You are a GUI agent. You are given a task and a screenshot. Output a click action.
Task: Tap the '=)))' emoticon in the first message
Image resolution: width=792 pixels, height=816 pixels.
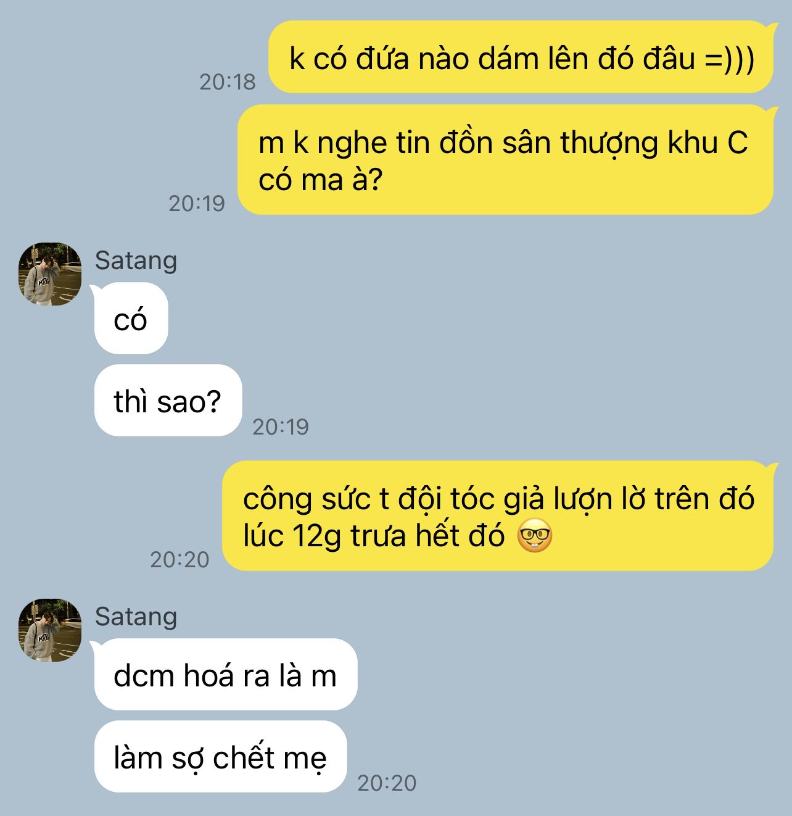pos(728,60)
